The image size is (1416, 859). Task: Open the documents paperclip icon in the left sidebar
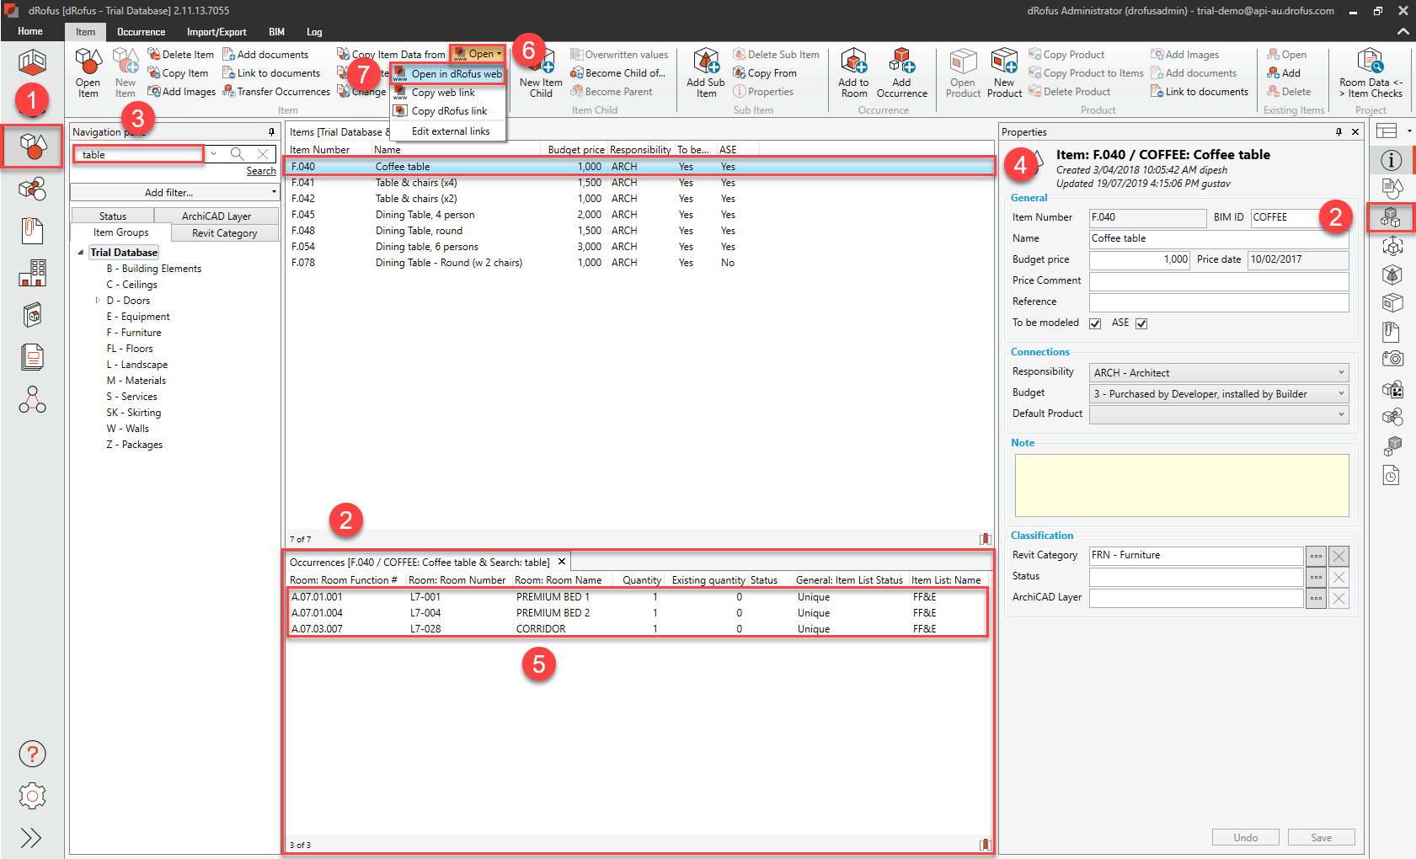coord(32,231)
